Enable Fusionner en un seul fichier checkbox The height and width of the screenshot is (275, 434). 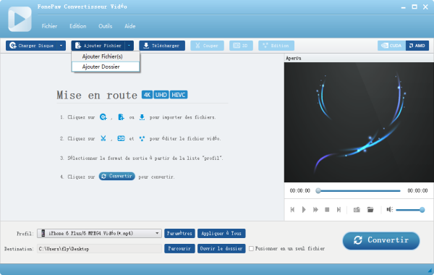(x=251, y=249)
